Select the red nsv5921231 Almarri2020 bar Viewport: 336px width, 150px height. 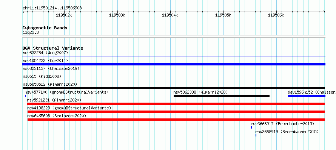click(176, 104)
